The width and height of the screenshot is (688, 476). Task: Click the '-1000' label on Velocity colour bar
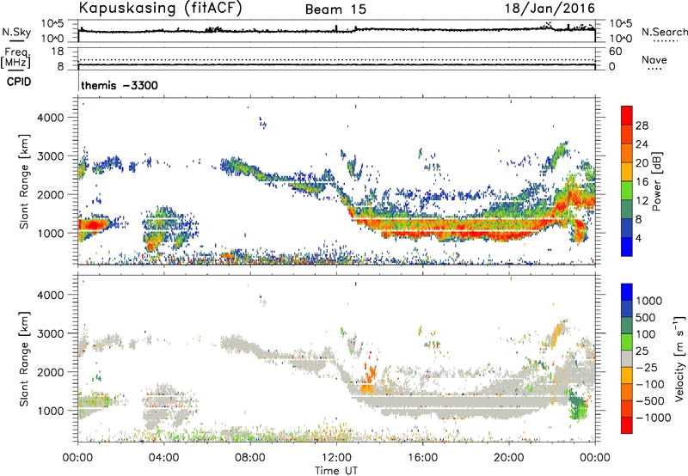(653, 418)
